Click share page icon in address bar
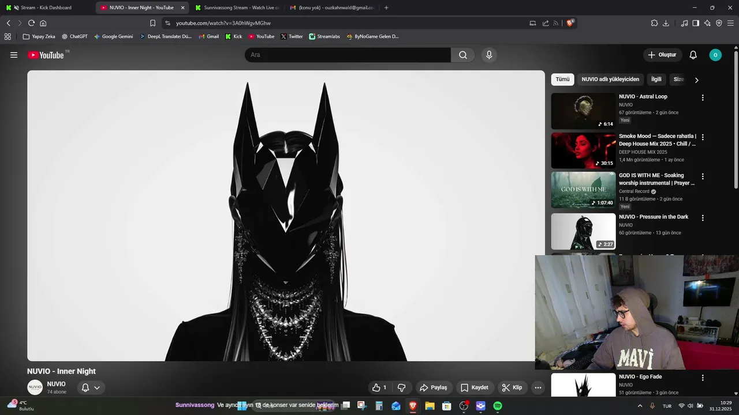The width and height of the screenshot is (739, 415). 546,23
